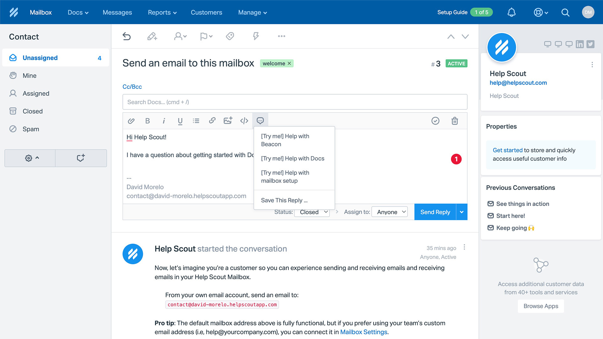Go to previous conversation with up chevron
Screen dimensions: 603x339
pyautogui.click(x=451, y=36)
